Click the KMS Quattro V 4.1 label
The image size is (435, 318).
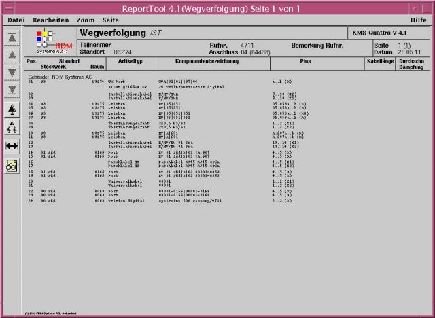point(379,33)
